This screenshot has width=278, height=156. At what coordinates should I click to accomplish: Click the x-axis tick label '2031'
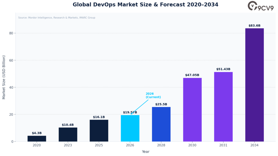[x=223, y=145]
